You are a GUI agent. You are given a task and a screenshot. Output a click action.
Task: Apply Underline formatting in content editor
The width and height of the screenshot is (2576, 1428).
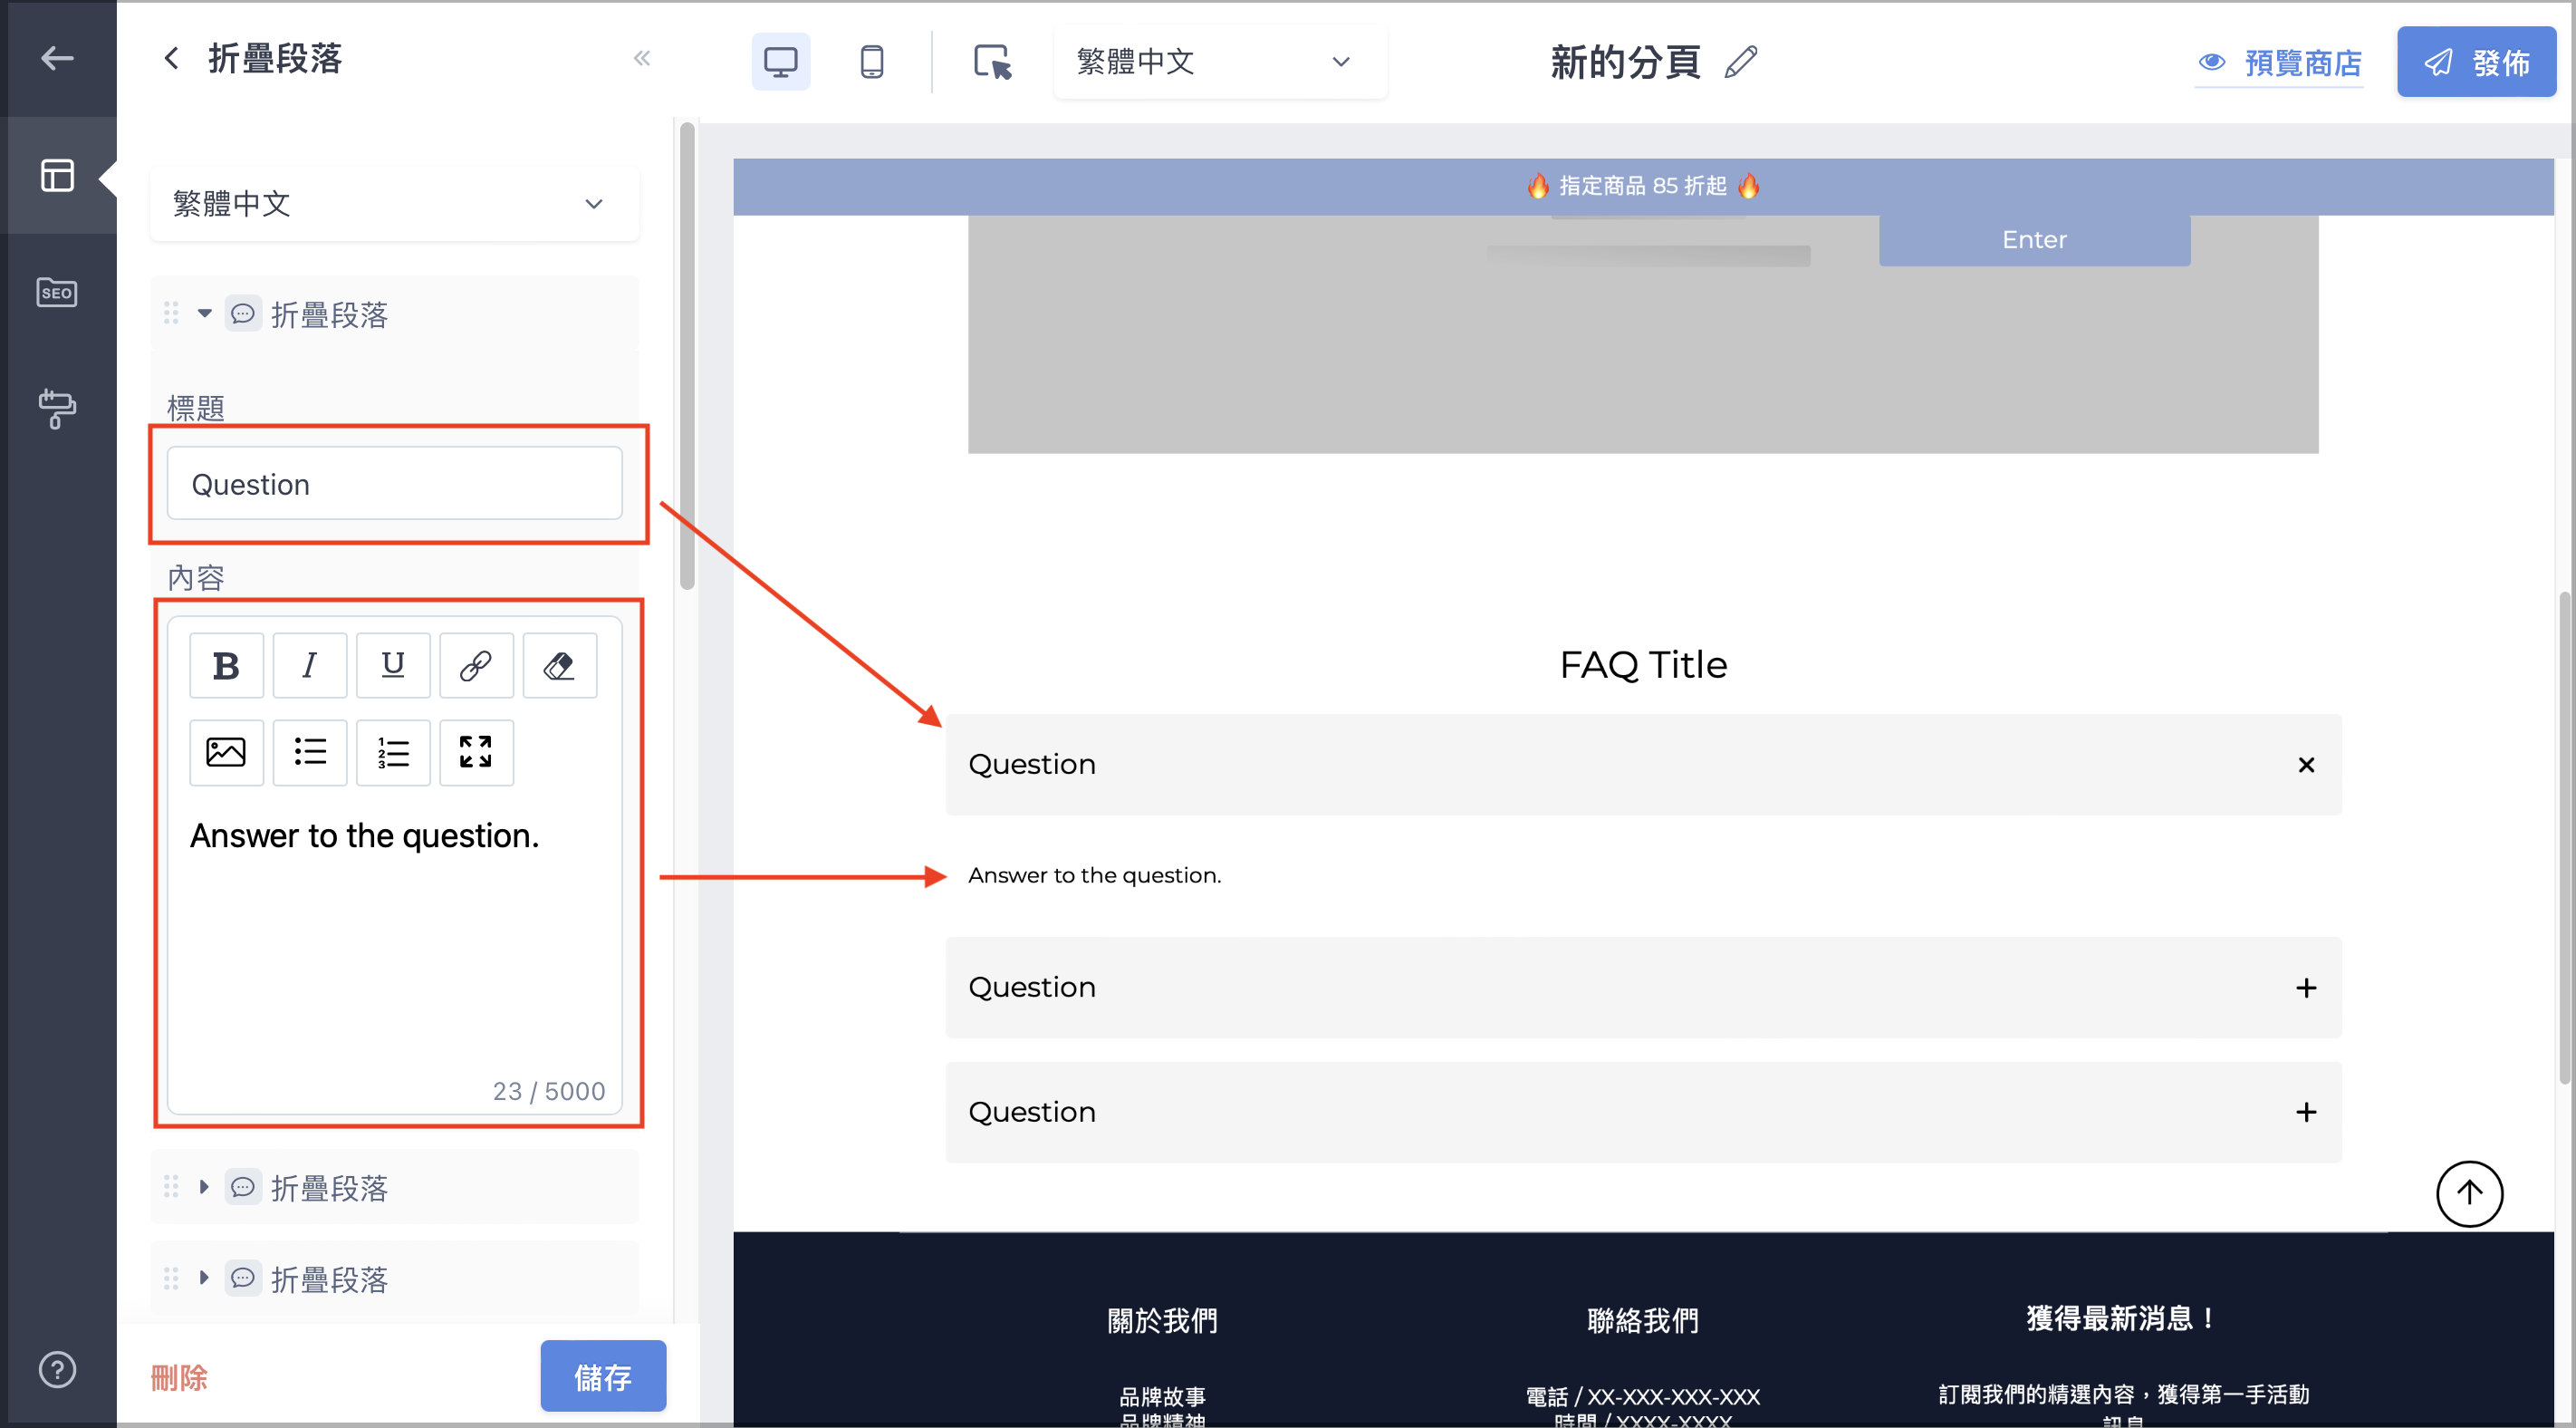[x=393, y=665]
